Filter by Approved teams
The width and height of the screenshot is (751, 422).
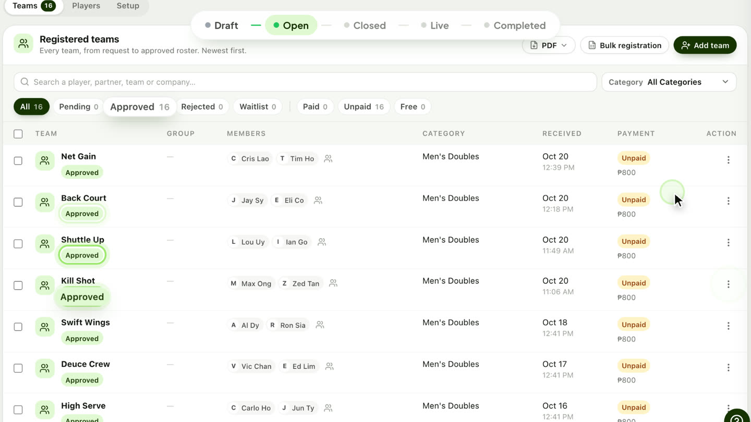(x=140, y=107)
